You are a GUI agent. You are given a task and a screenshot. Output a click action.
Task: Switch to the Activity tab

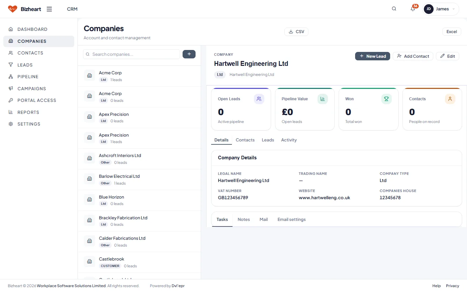(289, 140)
